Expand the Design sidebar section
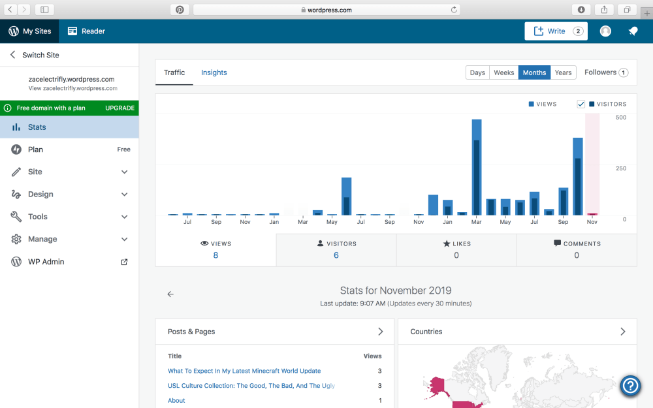 tap(124, 195)
